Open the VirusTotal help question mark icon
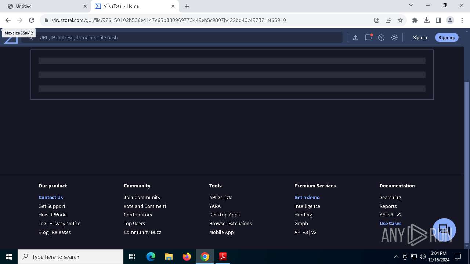The image size is (470, 264). coord(381,37)
